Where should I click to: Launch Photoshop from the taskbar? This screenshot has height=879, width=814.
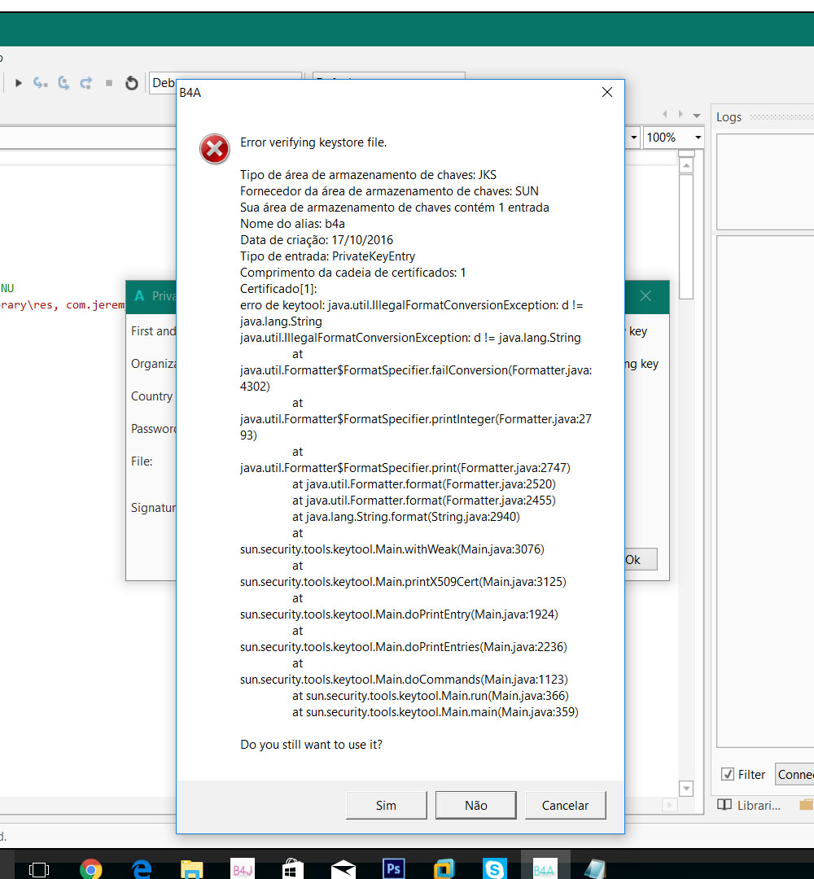tap(393, 869)
